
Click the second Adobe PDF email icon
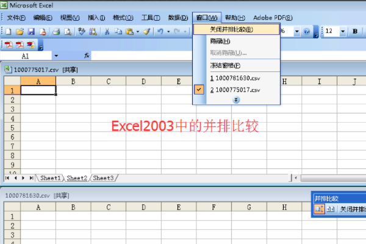[x=20, y=45]
